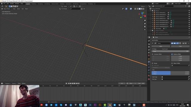Show Array modifier in render camera toggle

[172, 43]
